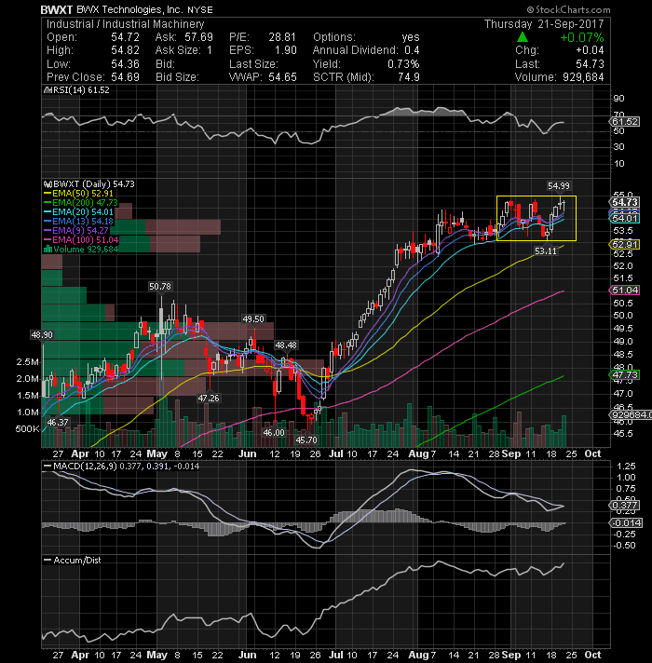Click the Aug month label on price axis

pos(418,453)
